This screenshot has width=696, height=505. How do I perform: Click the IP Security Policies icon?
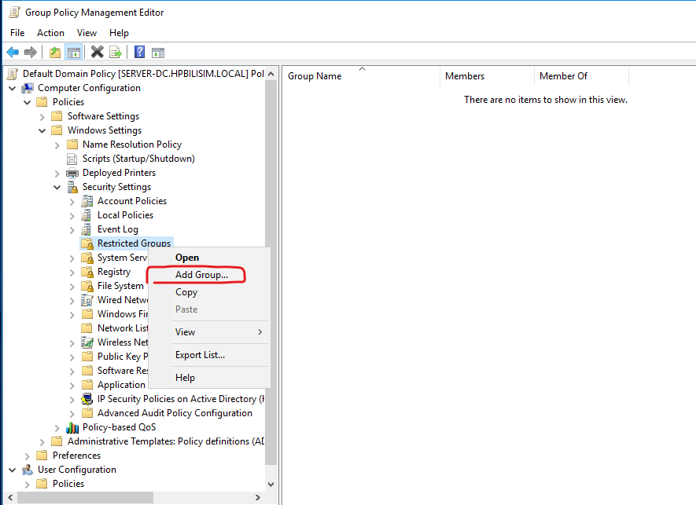pos(87,399)
